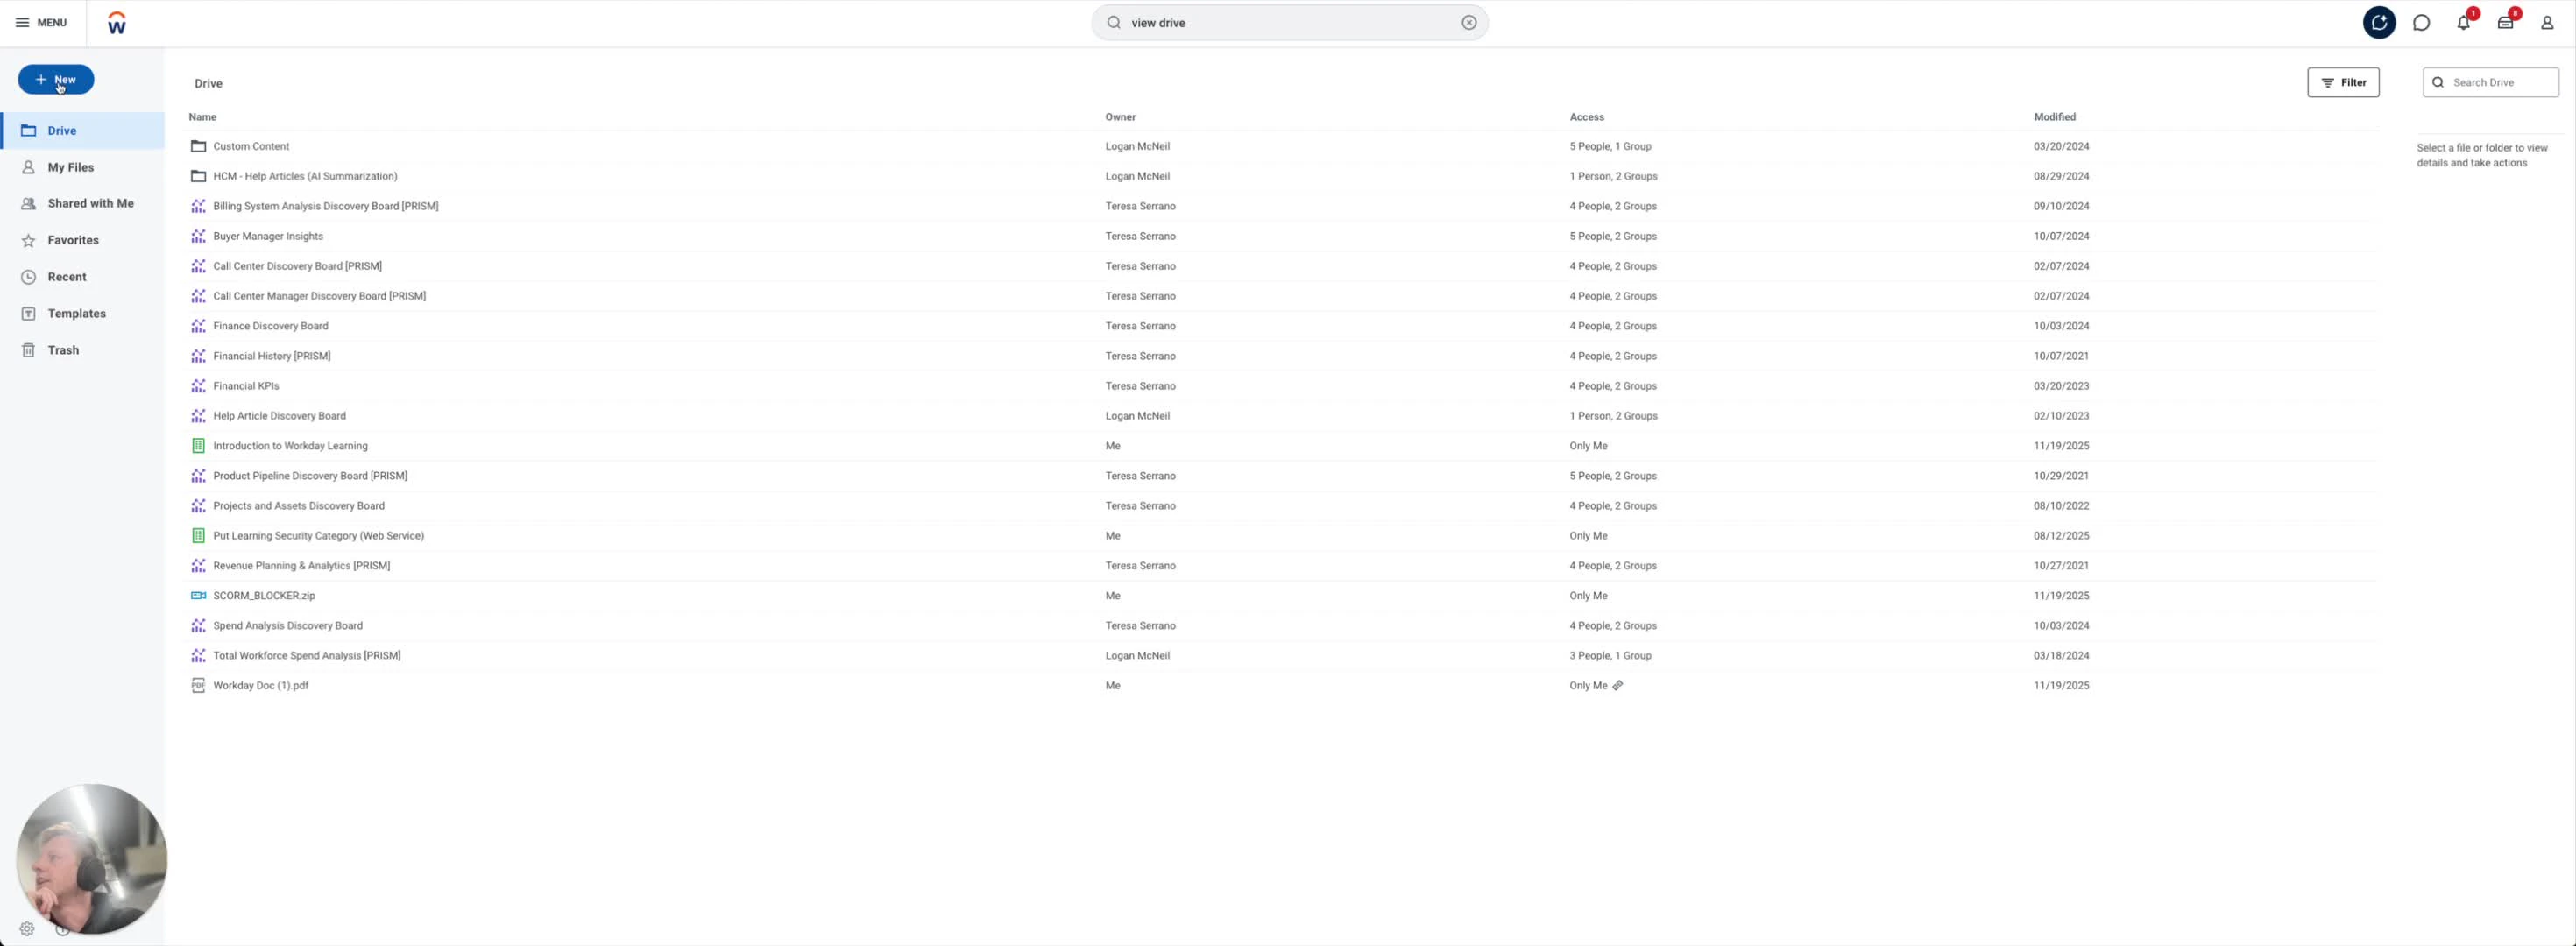Image resolution: width=2576 pixels, height=946 pixels.
Task: Open the profile account icon
Action: click(x=2548, y=22)
